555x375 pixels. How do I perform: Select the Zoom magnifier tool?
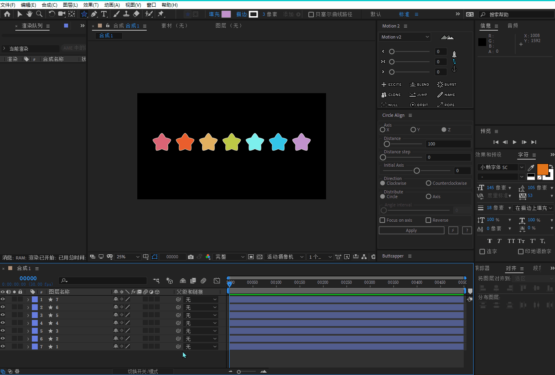[x=39, y=14]
